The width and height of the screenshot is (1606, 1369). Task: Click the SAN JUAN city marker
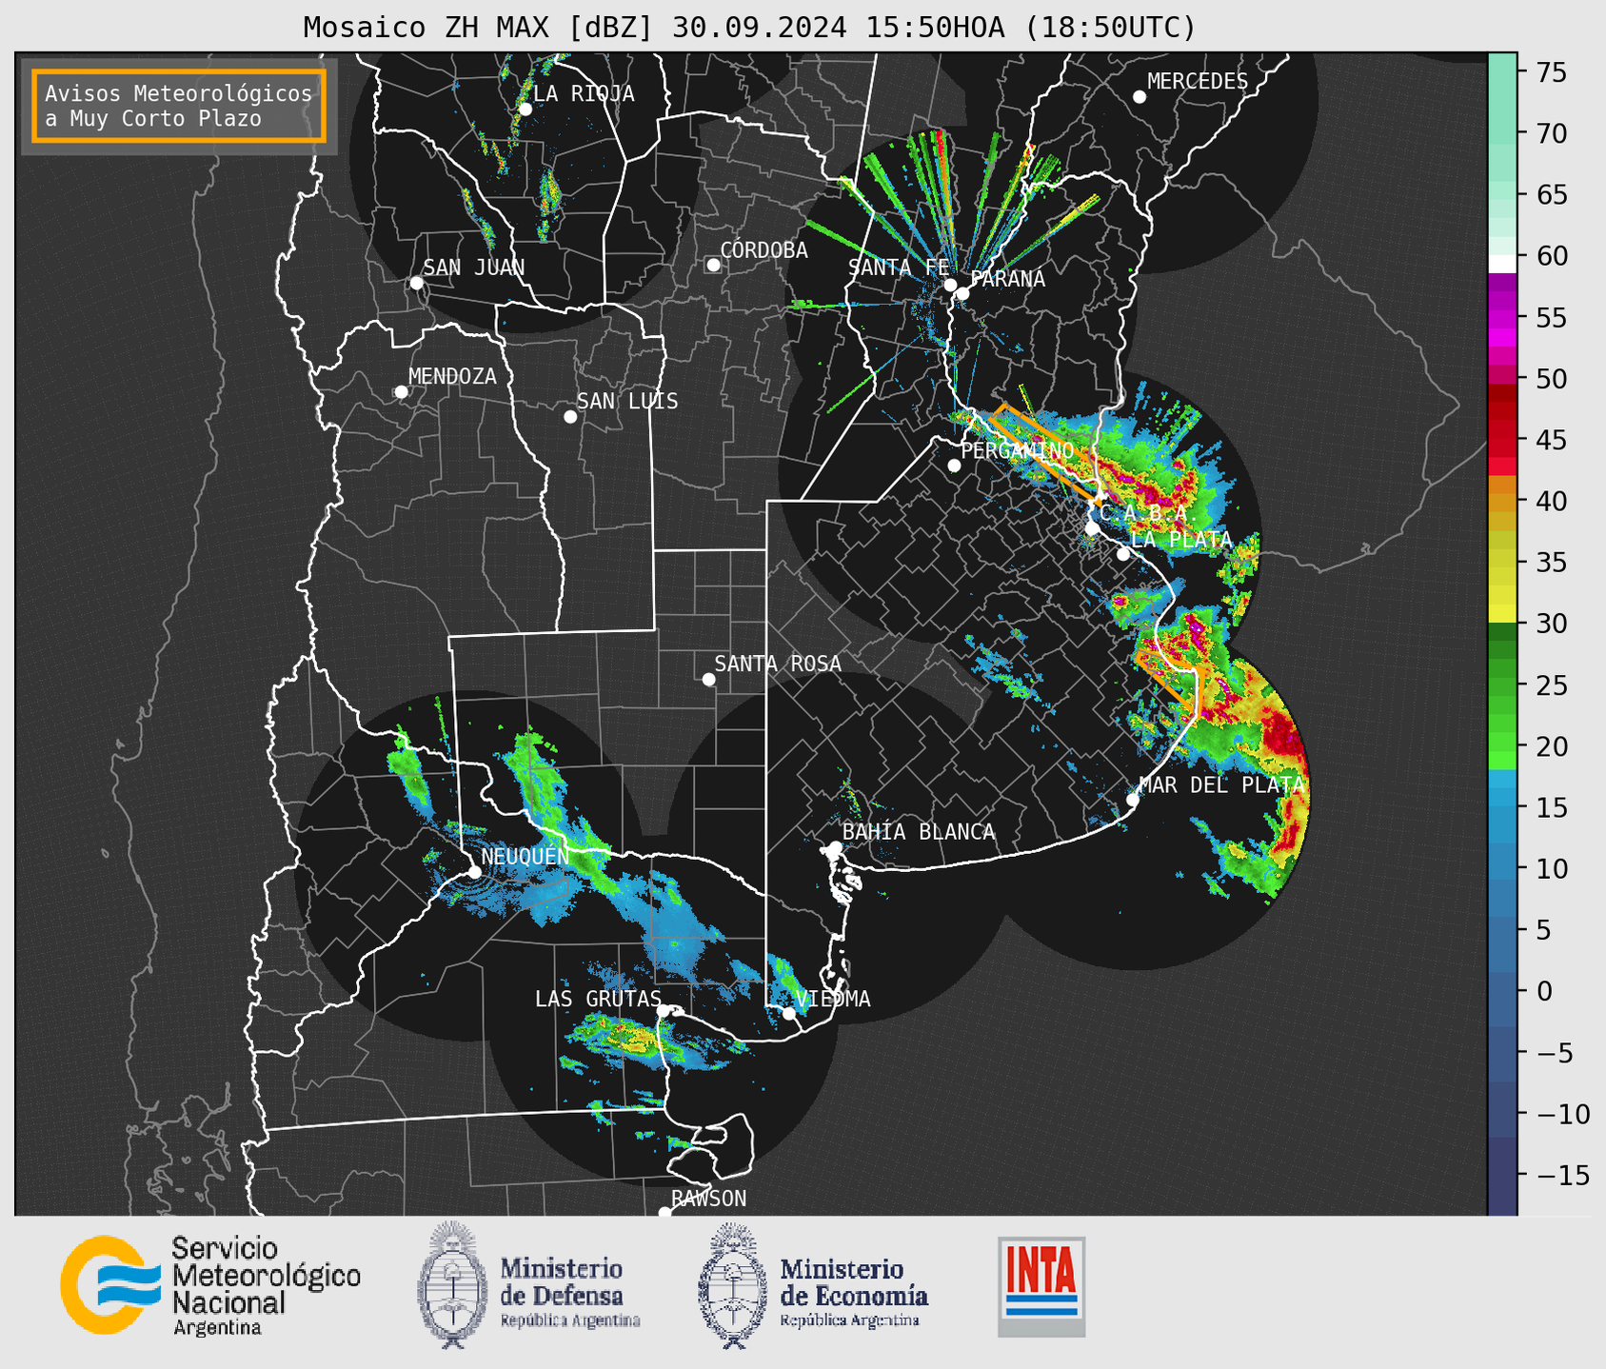pos(416,283)
